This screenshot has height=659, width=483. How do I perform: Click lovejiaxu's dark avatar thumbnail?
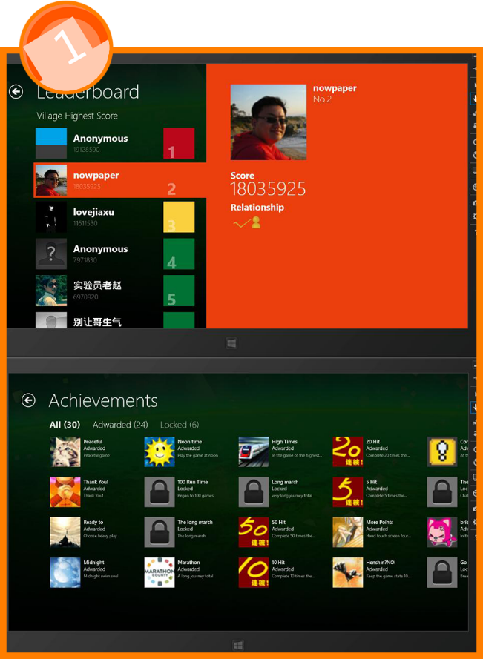[51, 217]
